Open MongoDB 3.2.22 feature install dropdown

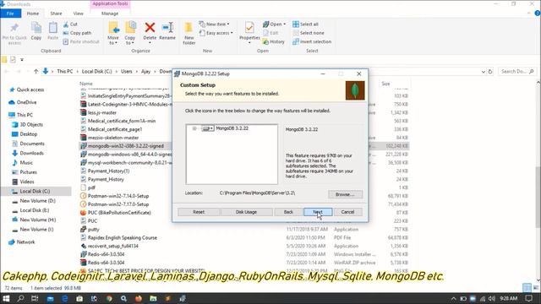(x=208, y=128)
